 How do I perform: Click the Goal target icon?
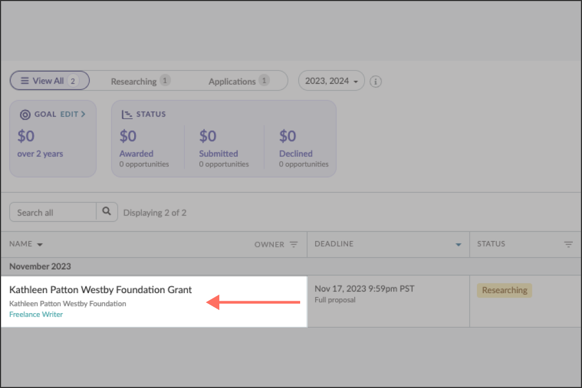click(25, 114)
